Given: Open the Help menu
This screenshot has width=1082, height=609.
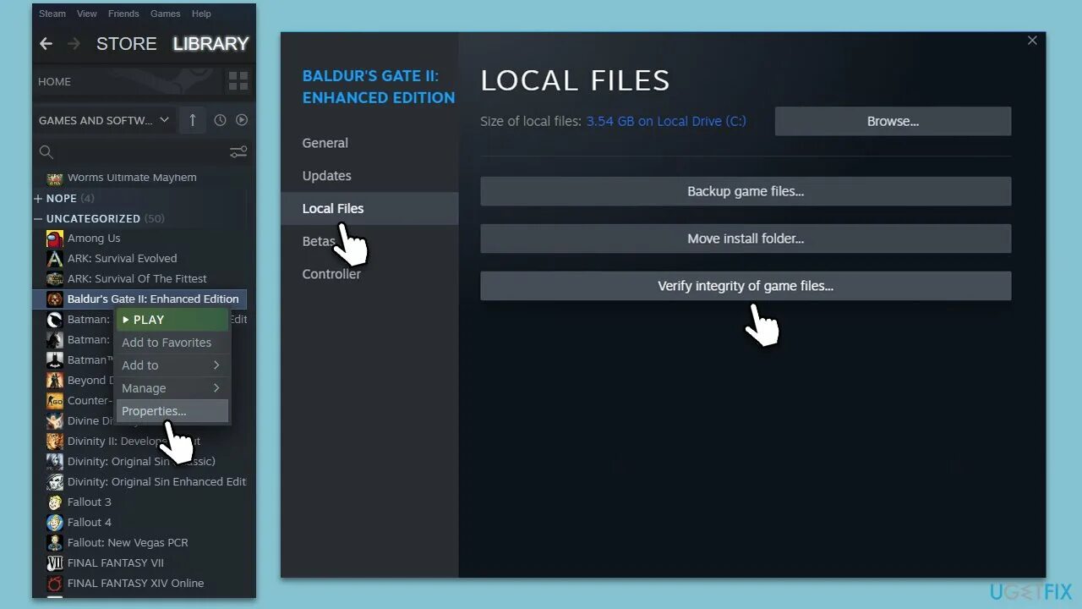Looking at the screenshot, I should click(x=201, y=14).
